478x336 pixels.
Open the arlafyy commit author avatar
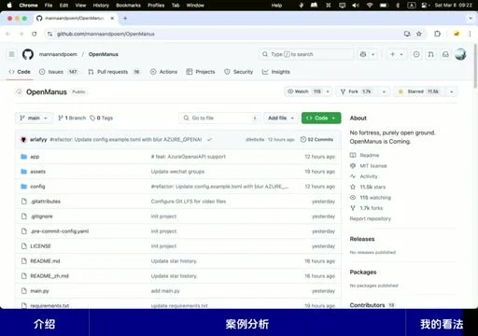23,139
